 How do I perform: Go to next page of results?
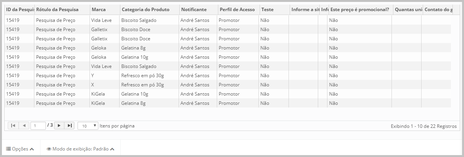click(x=59, y=126)
